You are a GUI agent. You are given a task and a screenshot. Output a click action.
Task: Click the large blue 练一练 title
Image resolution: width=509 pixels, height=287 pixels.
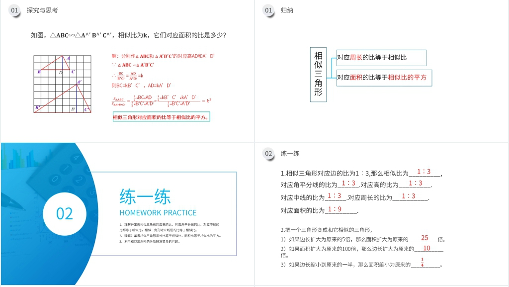[x=145, y=196]
